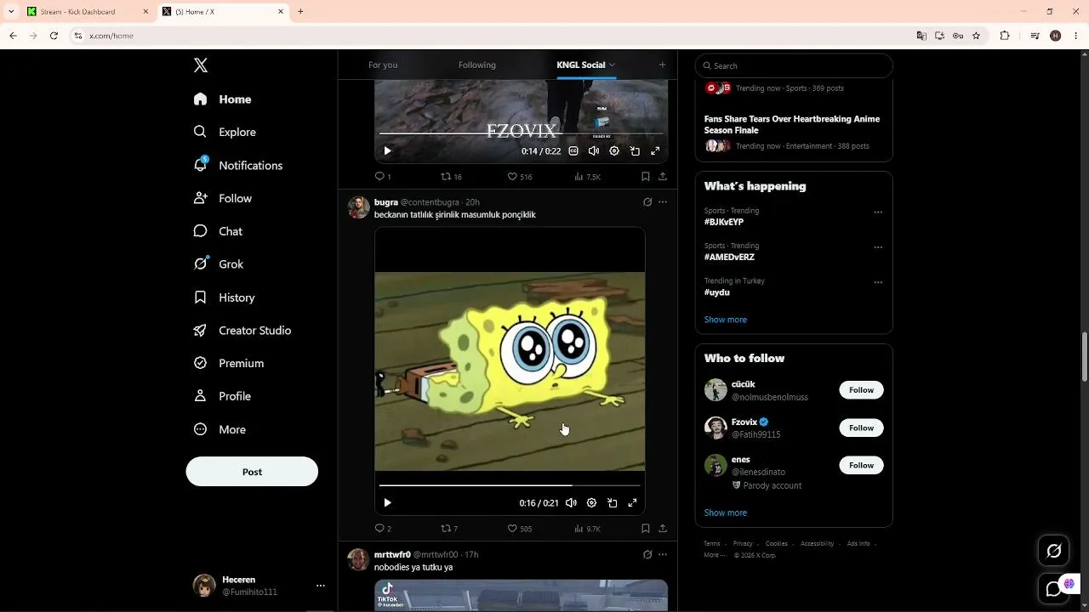Play the SpongeBob video
The image size is (1089, 612).
coord(387,503)
